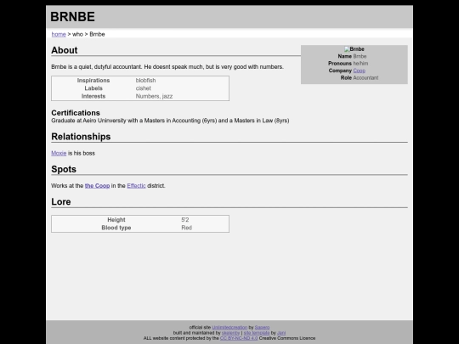Click the 'Accountant' role value
This screenshot has height=344, width=459.
[x=365, y=78]
